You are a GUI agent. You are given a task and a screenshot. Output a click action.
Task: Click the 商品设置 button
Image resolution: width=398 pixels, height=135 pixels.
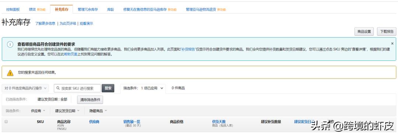364,32
